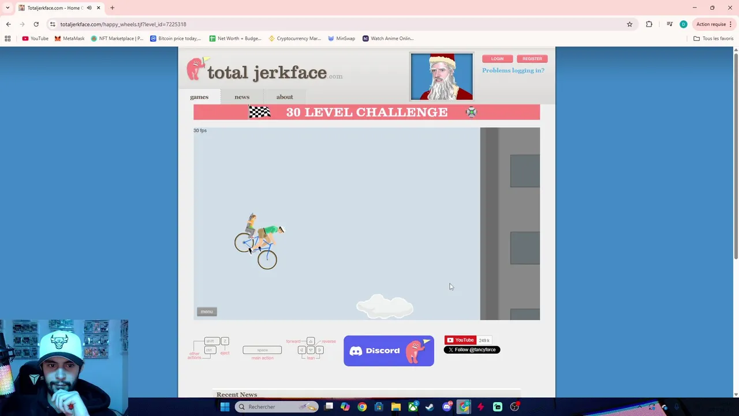
Task: Open a new browser tab
Action: tap(112, 8)
